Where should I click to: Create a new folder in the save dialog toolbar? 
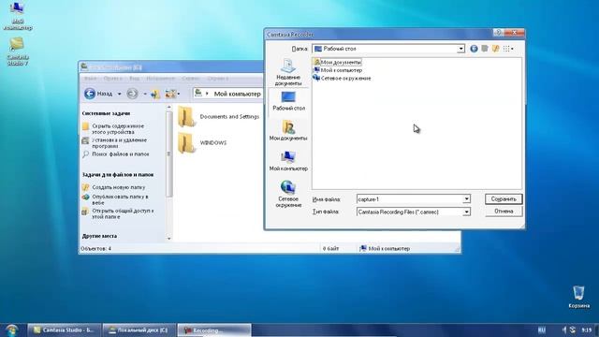pos(495,49)
